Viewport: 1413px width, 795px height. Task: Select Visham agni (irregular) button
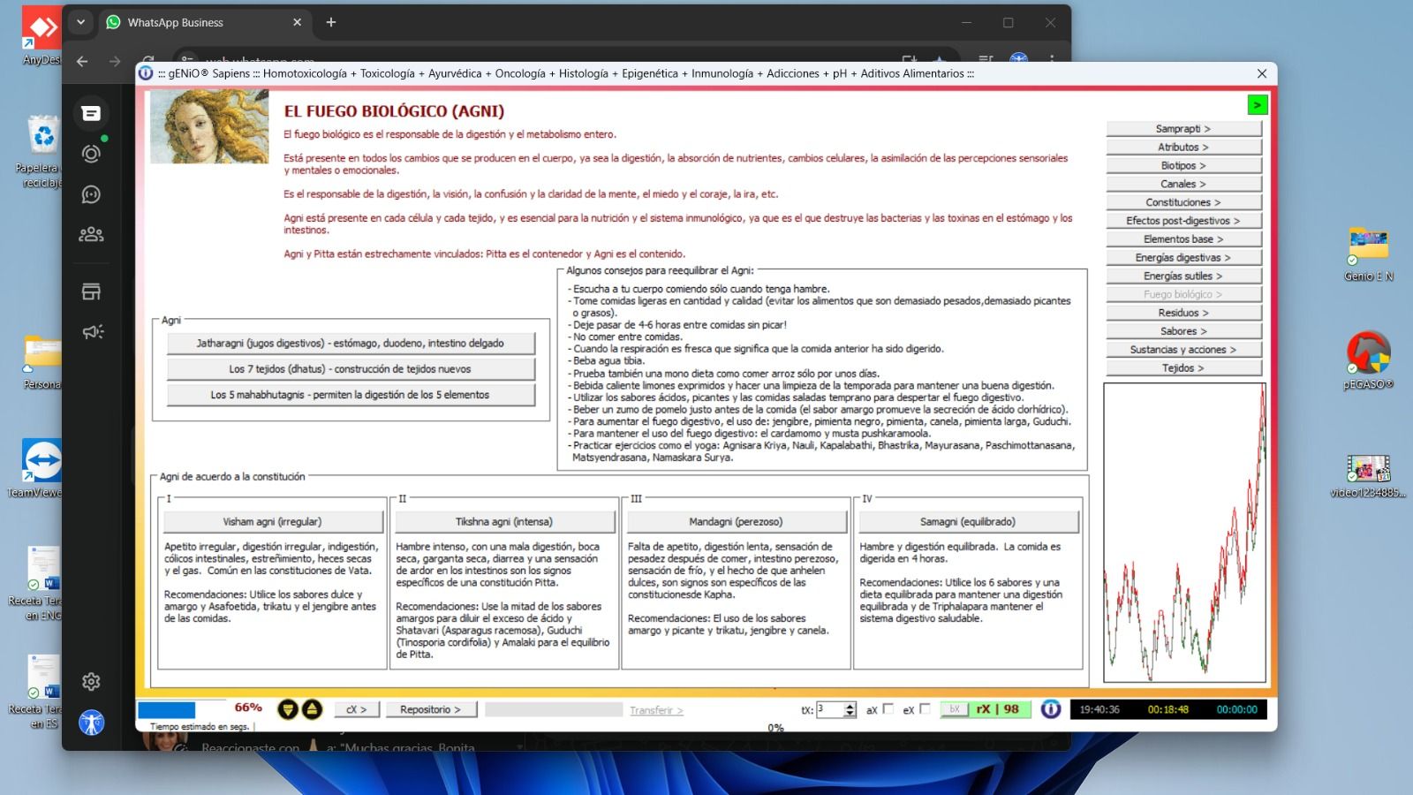coord(272,522)
